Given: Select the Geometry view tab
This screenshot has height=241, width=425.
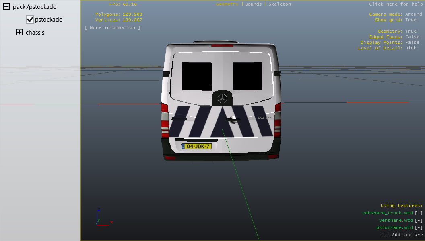Looking at the screenshot, I should click(227, 4).
